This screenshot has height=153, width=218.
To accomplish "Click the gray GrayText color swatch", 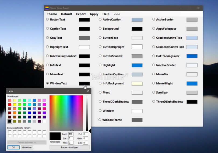I will point(84,38).
